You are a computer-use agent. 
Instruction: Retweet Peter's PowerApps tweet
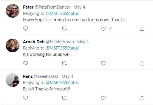point(64,29)
